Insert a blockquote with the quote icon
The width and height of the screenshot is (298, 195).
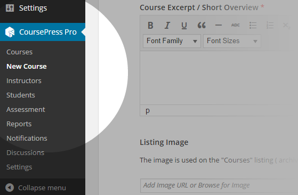click(202, 25)
